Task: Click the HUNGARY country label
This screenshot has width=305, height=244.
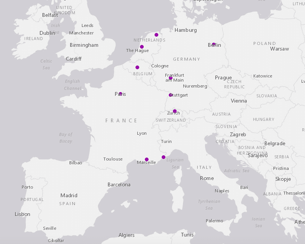Action: pyautogui.click(x=263, y=119)
